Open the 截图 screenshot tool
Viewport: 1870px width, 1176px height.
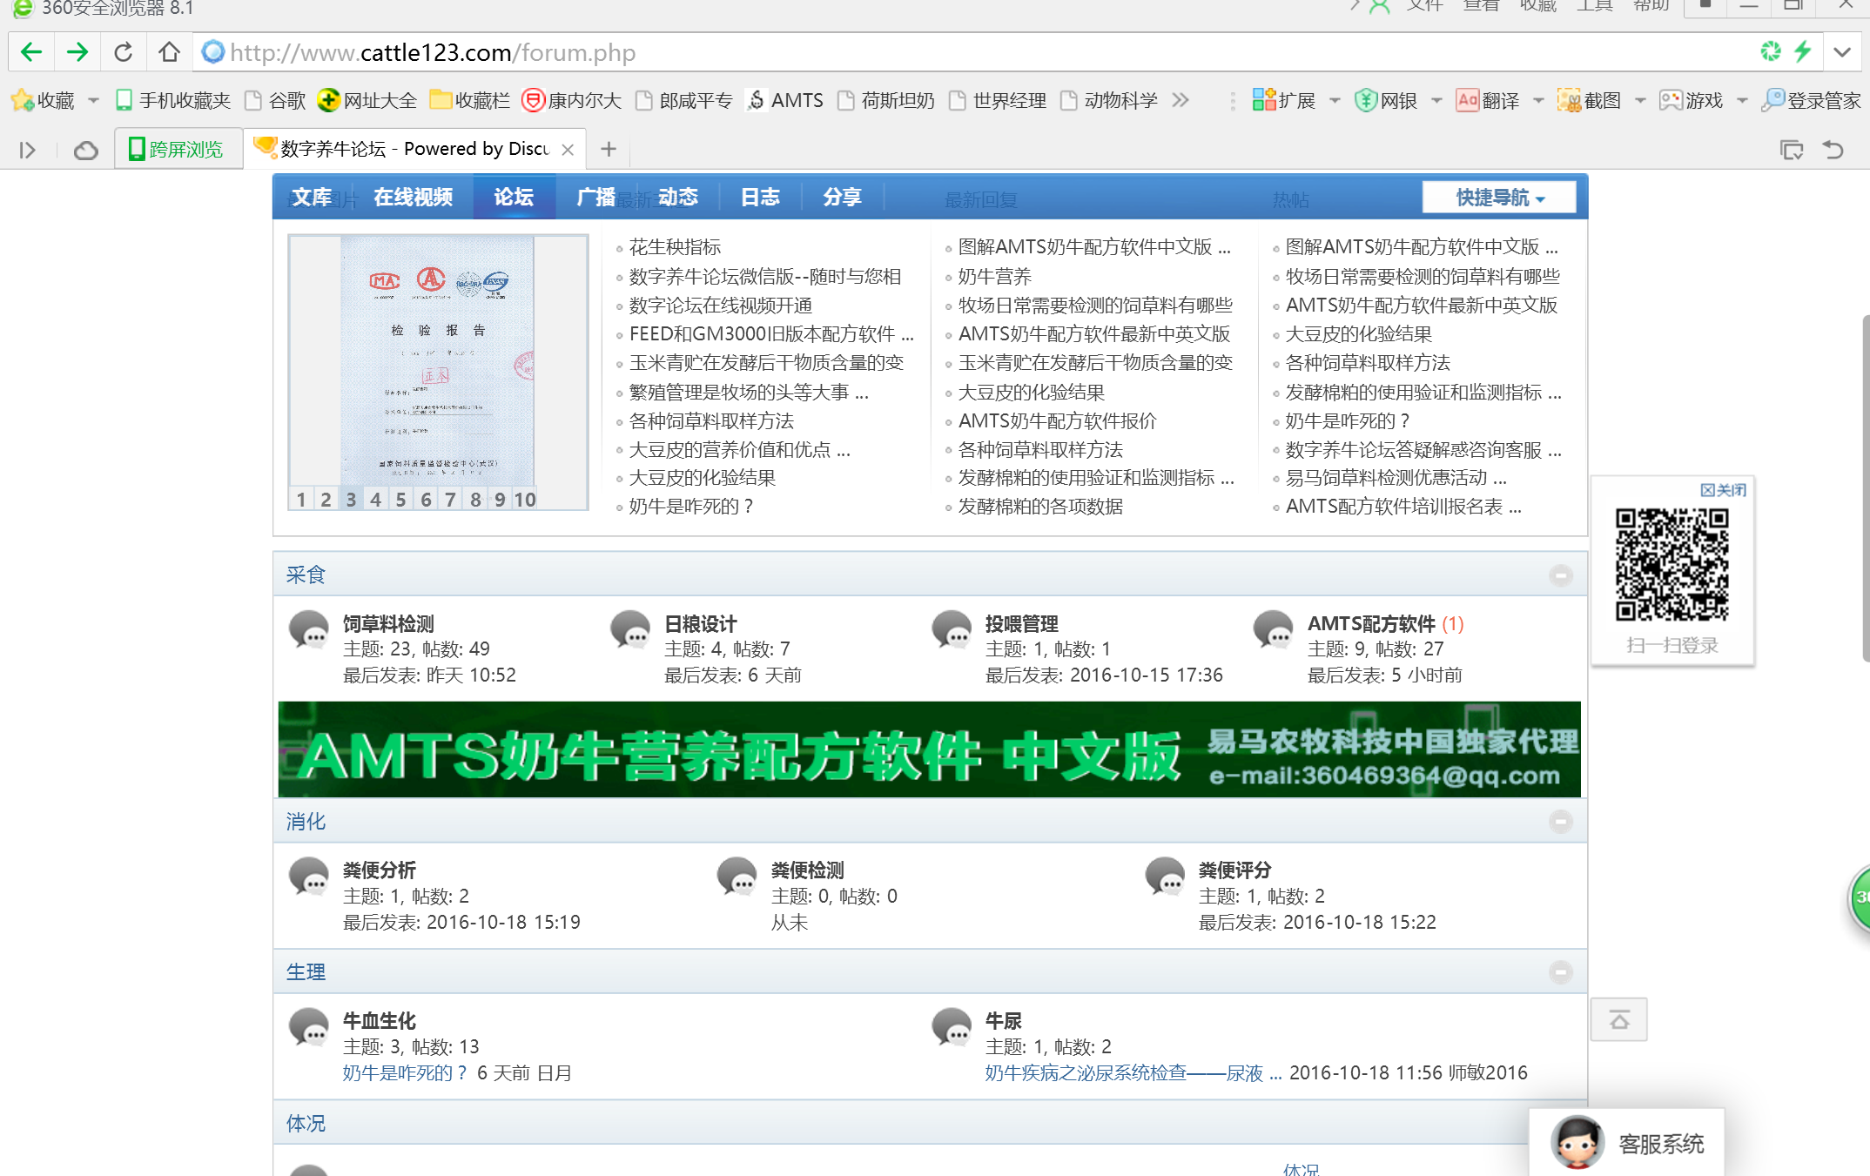tap(1590, 100)
